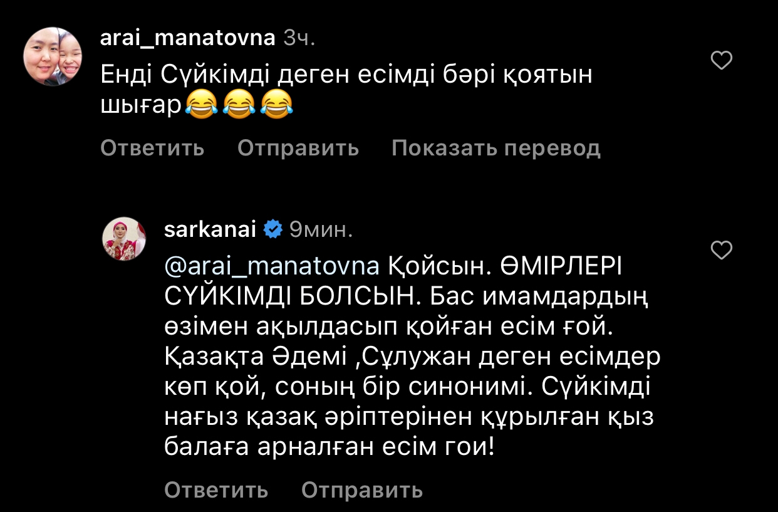
Task: Open the sarkanai username link
Action: (210, 230)
